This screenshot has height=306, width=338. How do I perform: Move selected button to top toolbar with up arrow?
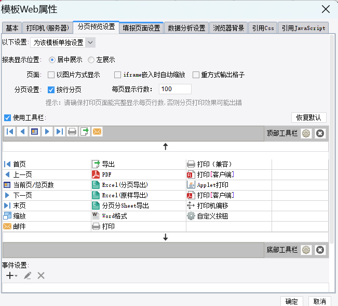coord(166,147)
